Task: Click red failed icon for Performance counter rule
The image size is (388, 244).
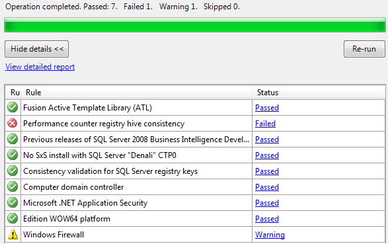Action: coord(13,123)
